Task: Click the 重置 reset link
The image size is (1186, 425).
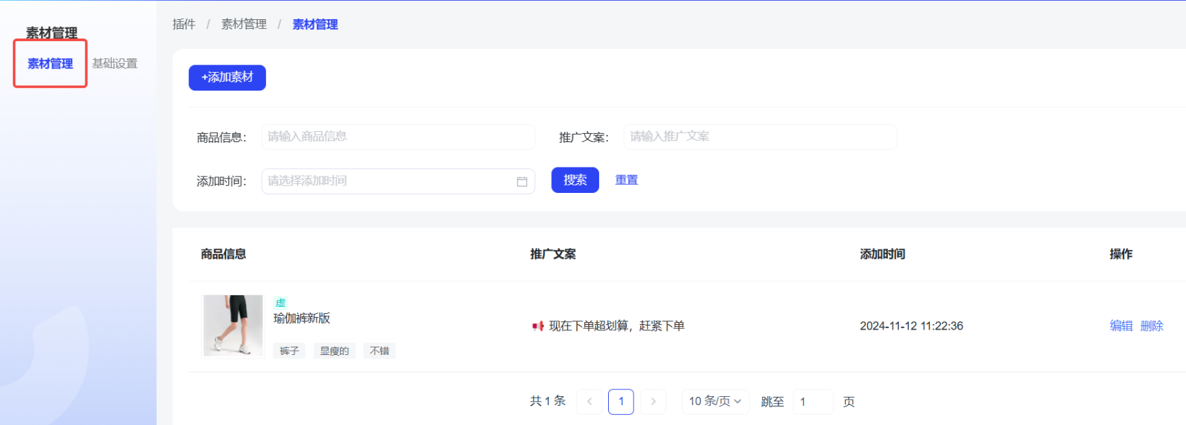Action: click(x=626, y=180)
